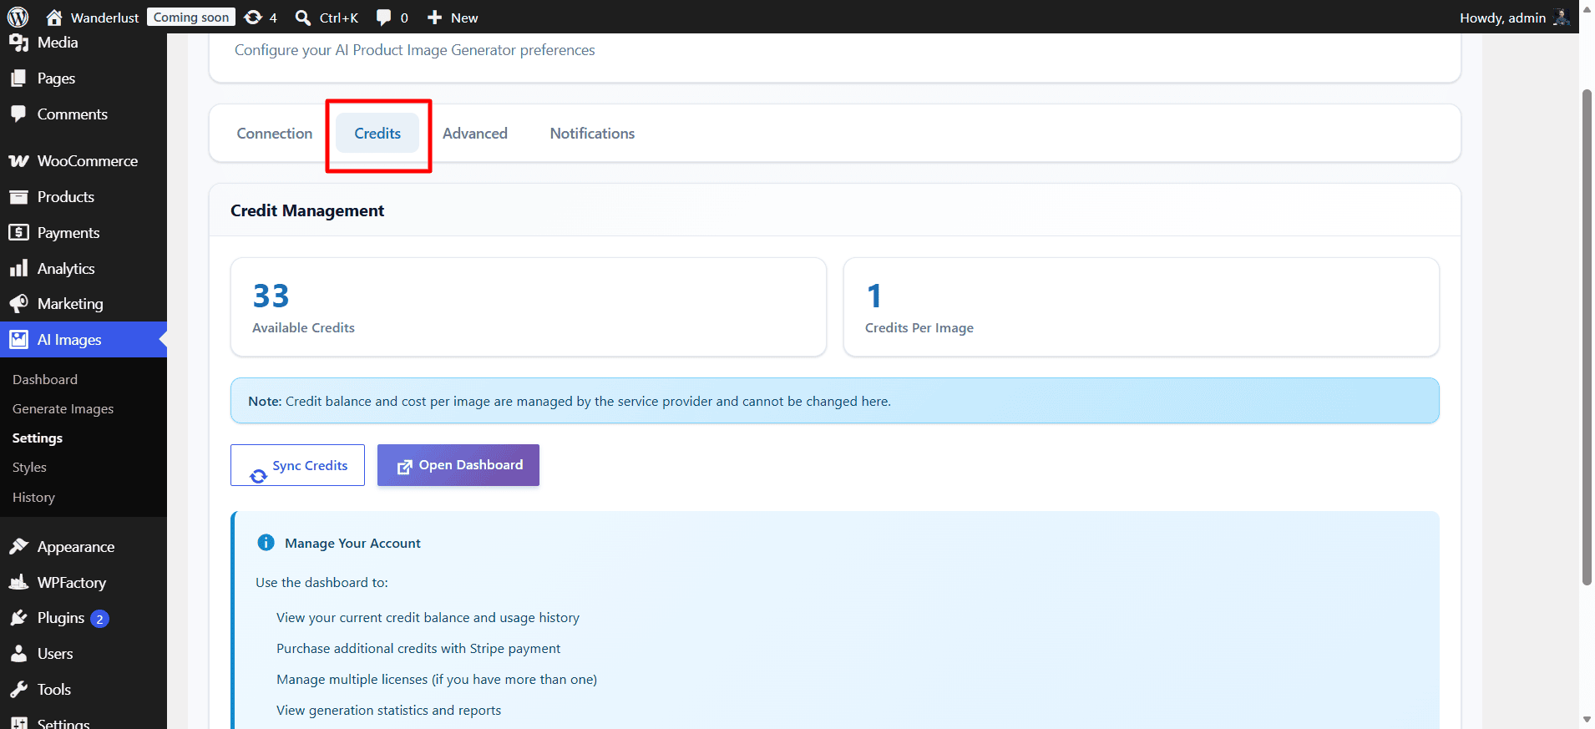Click the Plugins plug icon
1595x729 pixels.
click(x=18, y=618)
